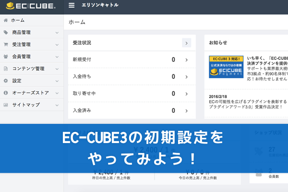The image size is (288, 192).
Task: Open the 2016/2/18 news item
Action: click(x=248, y=102)
